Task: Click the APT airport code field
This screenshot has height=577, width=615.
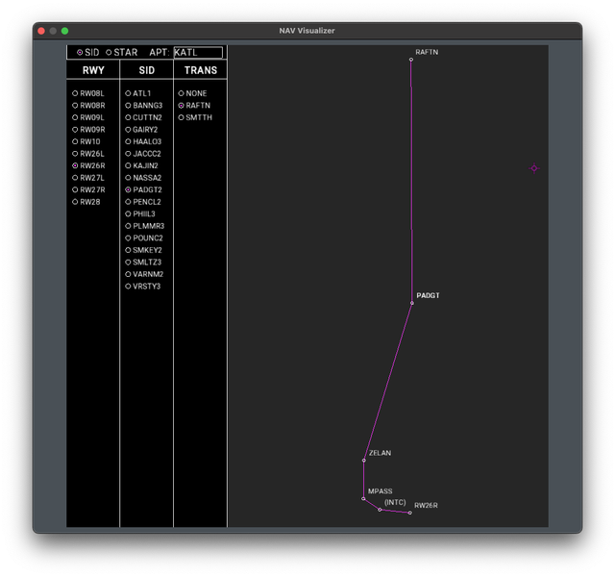Action: (x=198, y=53)
